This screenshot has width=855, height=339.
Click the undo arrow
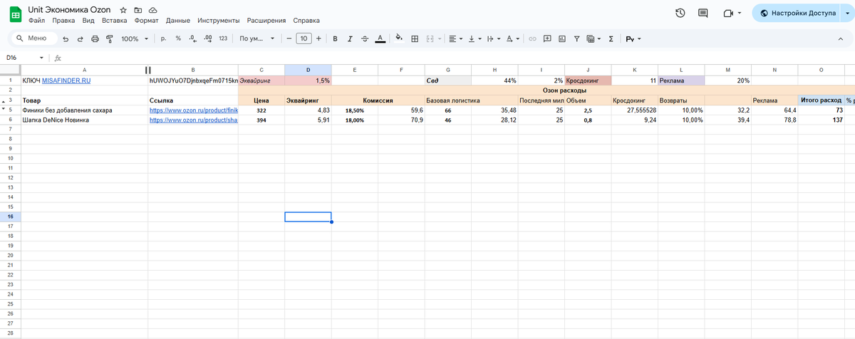click(x=66, y=38)
